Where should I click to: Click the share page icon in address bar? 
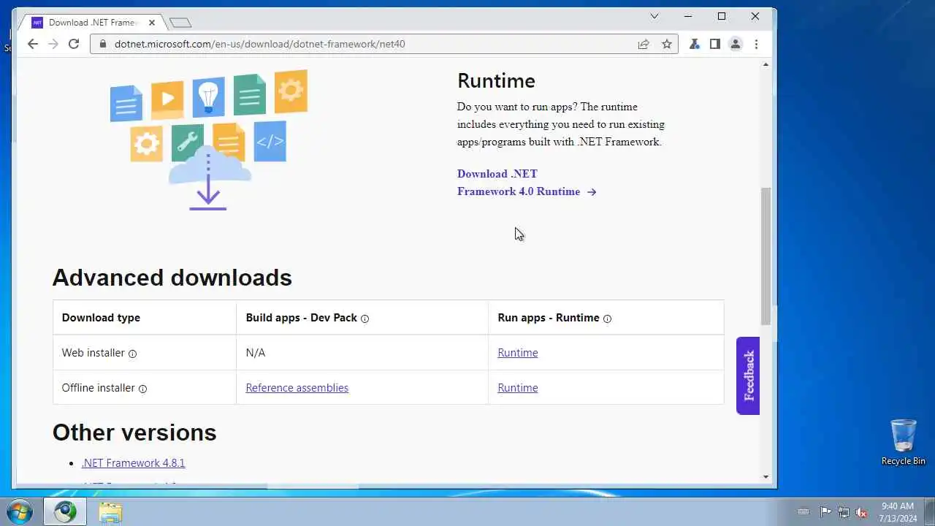tap(644, 44)
